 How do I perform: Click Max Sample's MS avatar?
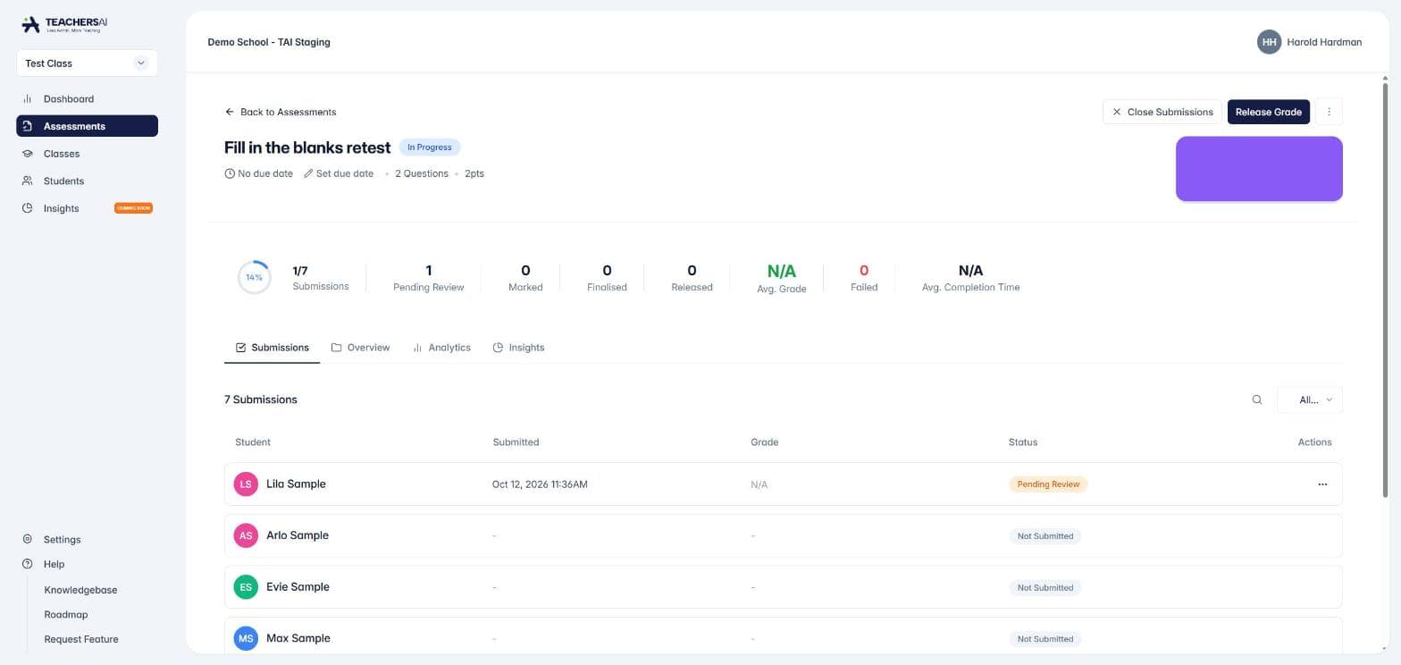246,638
